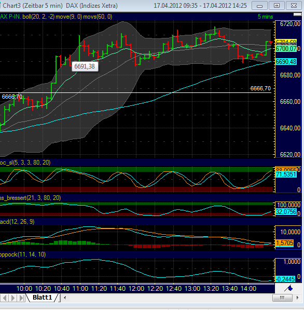
Task: Click the 6666,70 label at left of chart
Action: [12, 97]
